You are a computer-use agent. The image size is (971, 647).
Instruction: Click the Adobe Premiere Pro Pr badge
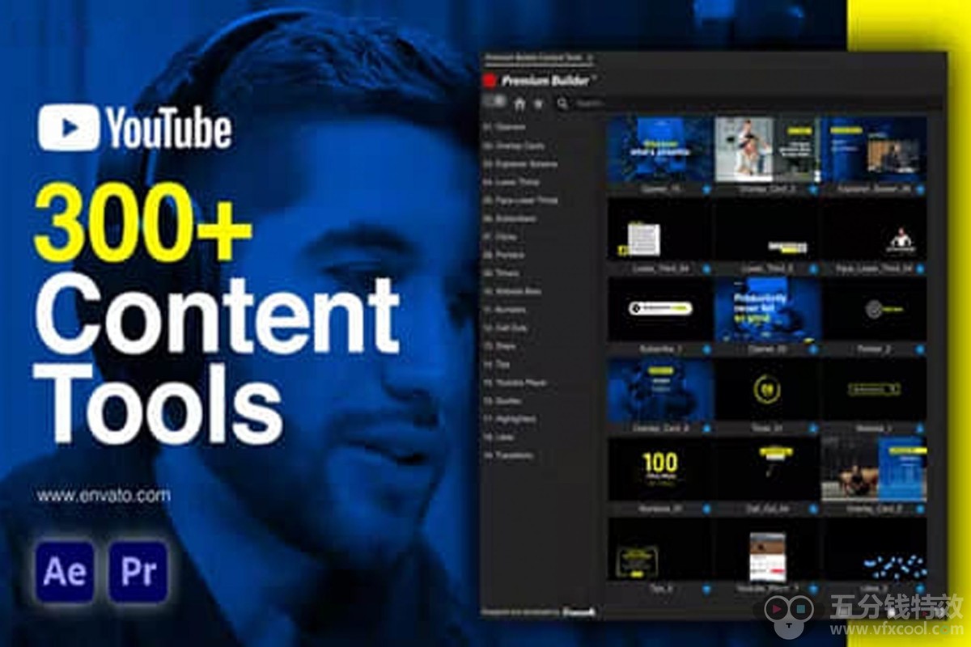[138, 573]
